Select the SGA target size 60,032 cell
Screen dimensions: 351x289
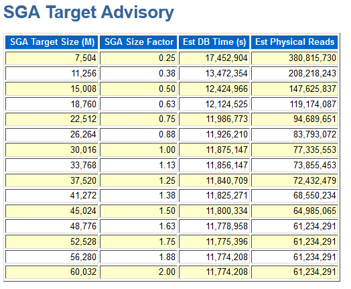coord(52,272)
